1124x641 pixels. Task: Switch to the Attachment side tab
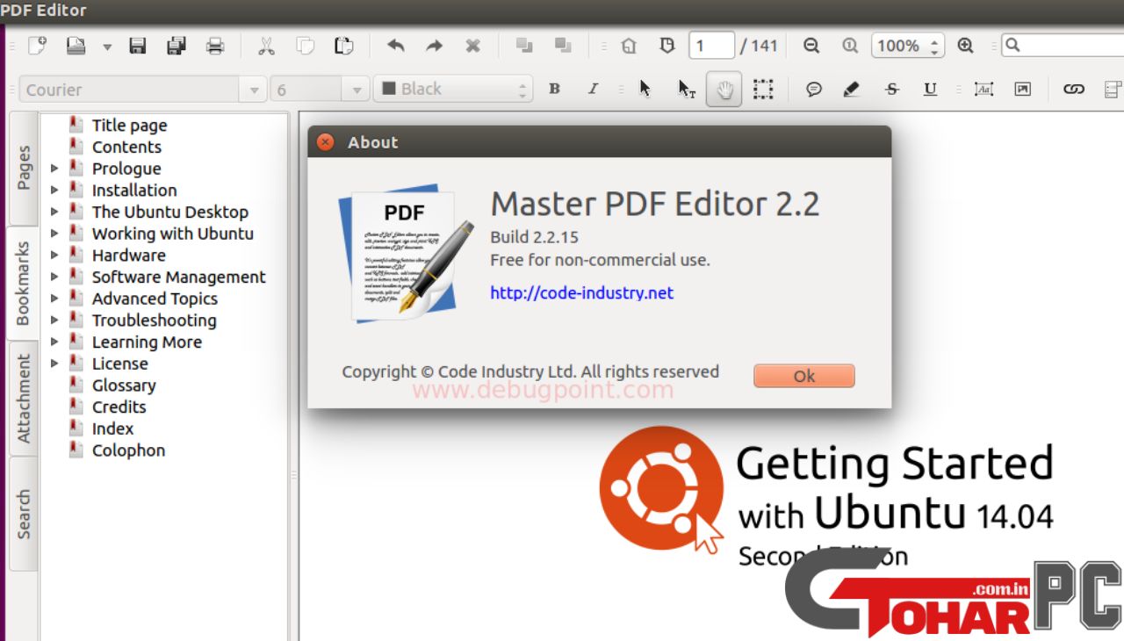(x=24, y=399)
